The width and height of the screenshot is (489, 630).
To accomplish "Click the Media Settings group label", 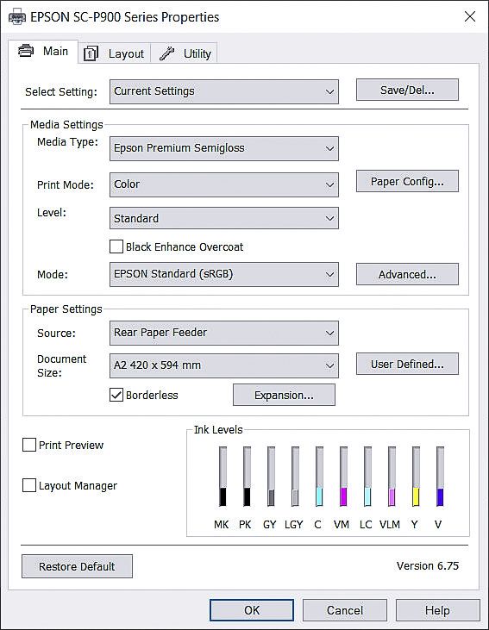I will point(66,125).
